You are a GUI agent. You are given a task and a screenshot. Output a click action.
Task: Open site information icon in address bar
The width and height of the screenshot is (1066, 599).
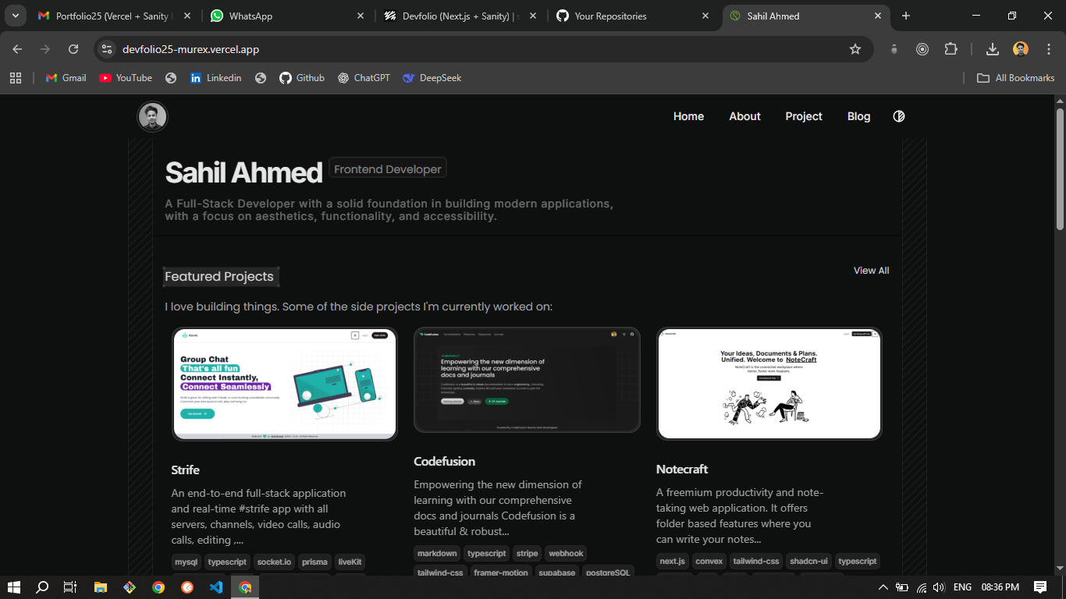(108, 49)
